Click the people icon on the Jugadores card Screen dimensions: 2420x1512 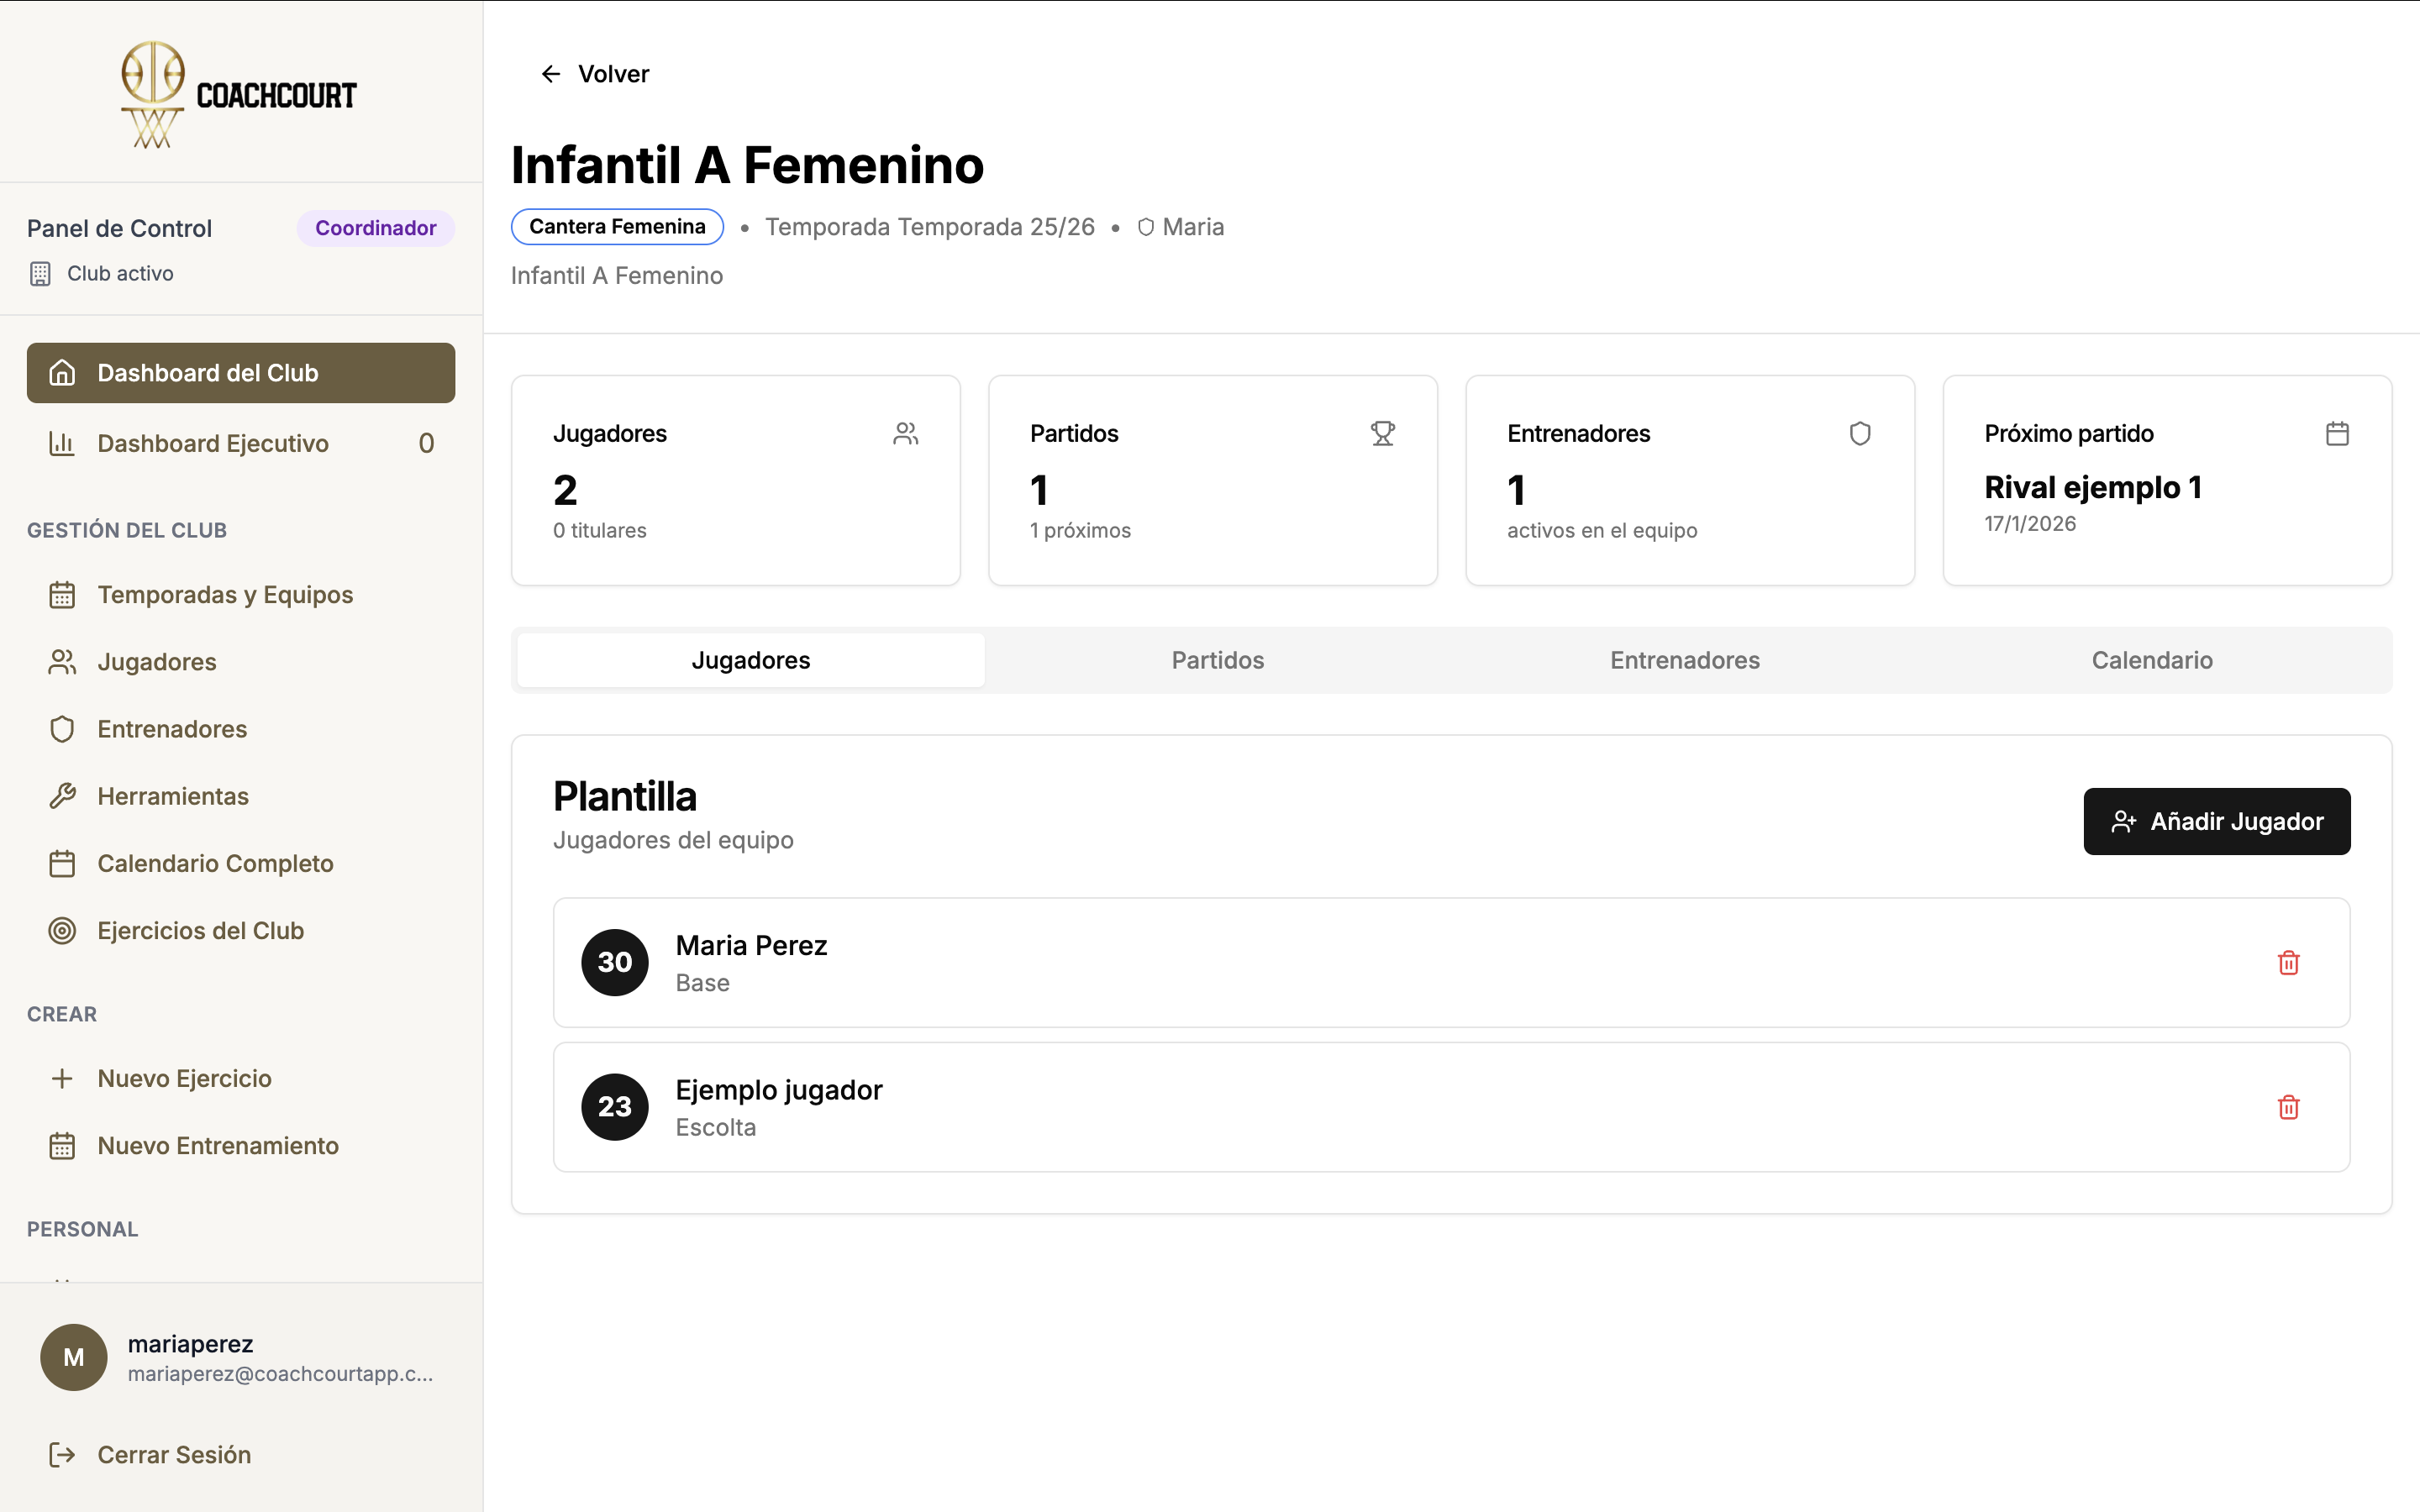click(x=905, y=433)
